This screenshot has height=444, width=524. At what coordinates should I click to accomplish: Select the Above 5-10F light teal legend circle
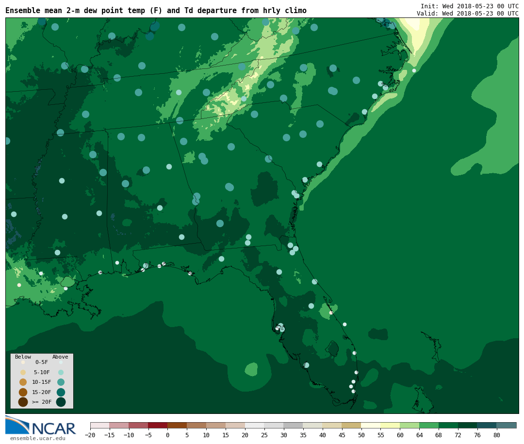[61, 372]
